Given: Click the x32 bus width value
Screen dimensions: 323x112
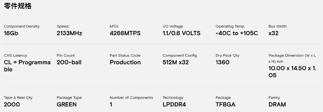Looking at the screenshot, I should (x=273, y=33).
